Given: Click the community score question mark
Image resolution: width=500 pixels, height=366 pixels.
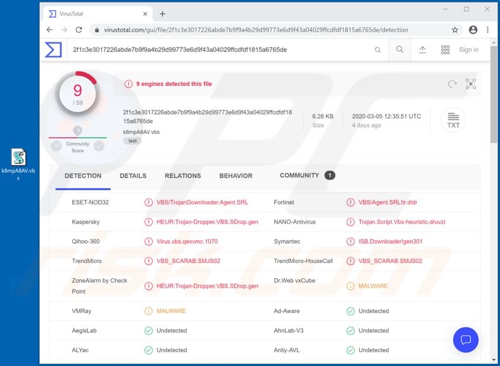Looking at the screenshot, I should click(x=77, y=131).
